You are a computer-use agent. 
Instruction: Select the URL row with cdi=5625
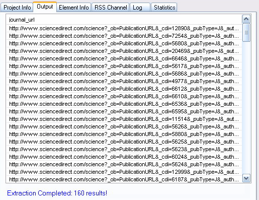click(x=124, y=142)
